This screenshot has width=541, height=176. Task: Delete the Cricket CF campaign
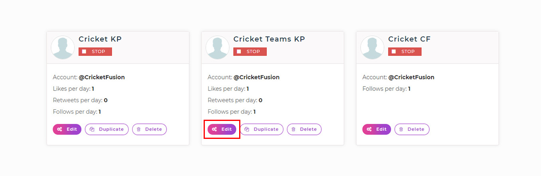412,129
